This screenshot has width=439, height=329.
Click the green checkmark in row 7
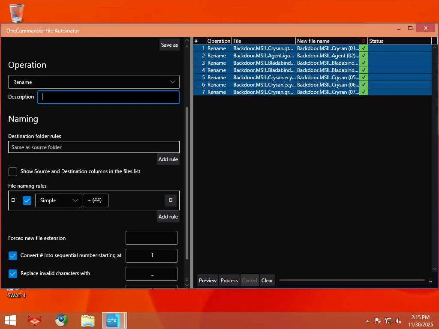[364, 92]
